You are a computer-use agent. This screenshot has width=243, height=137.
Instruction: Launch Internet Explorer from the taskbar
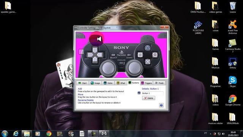[x=16, y=134]
